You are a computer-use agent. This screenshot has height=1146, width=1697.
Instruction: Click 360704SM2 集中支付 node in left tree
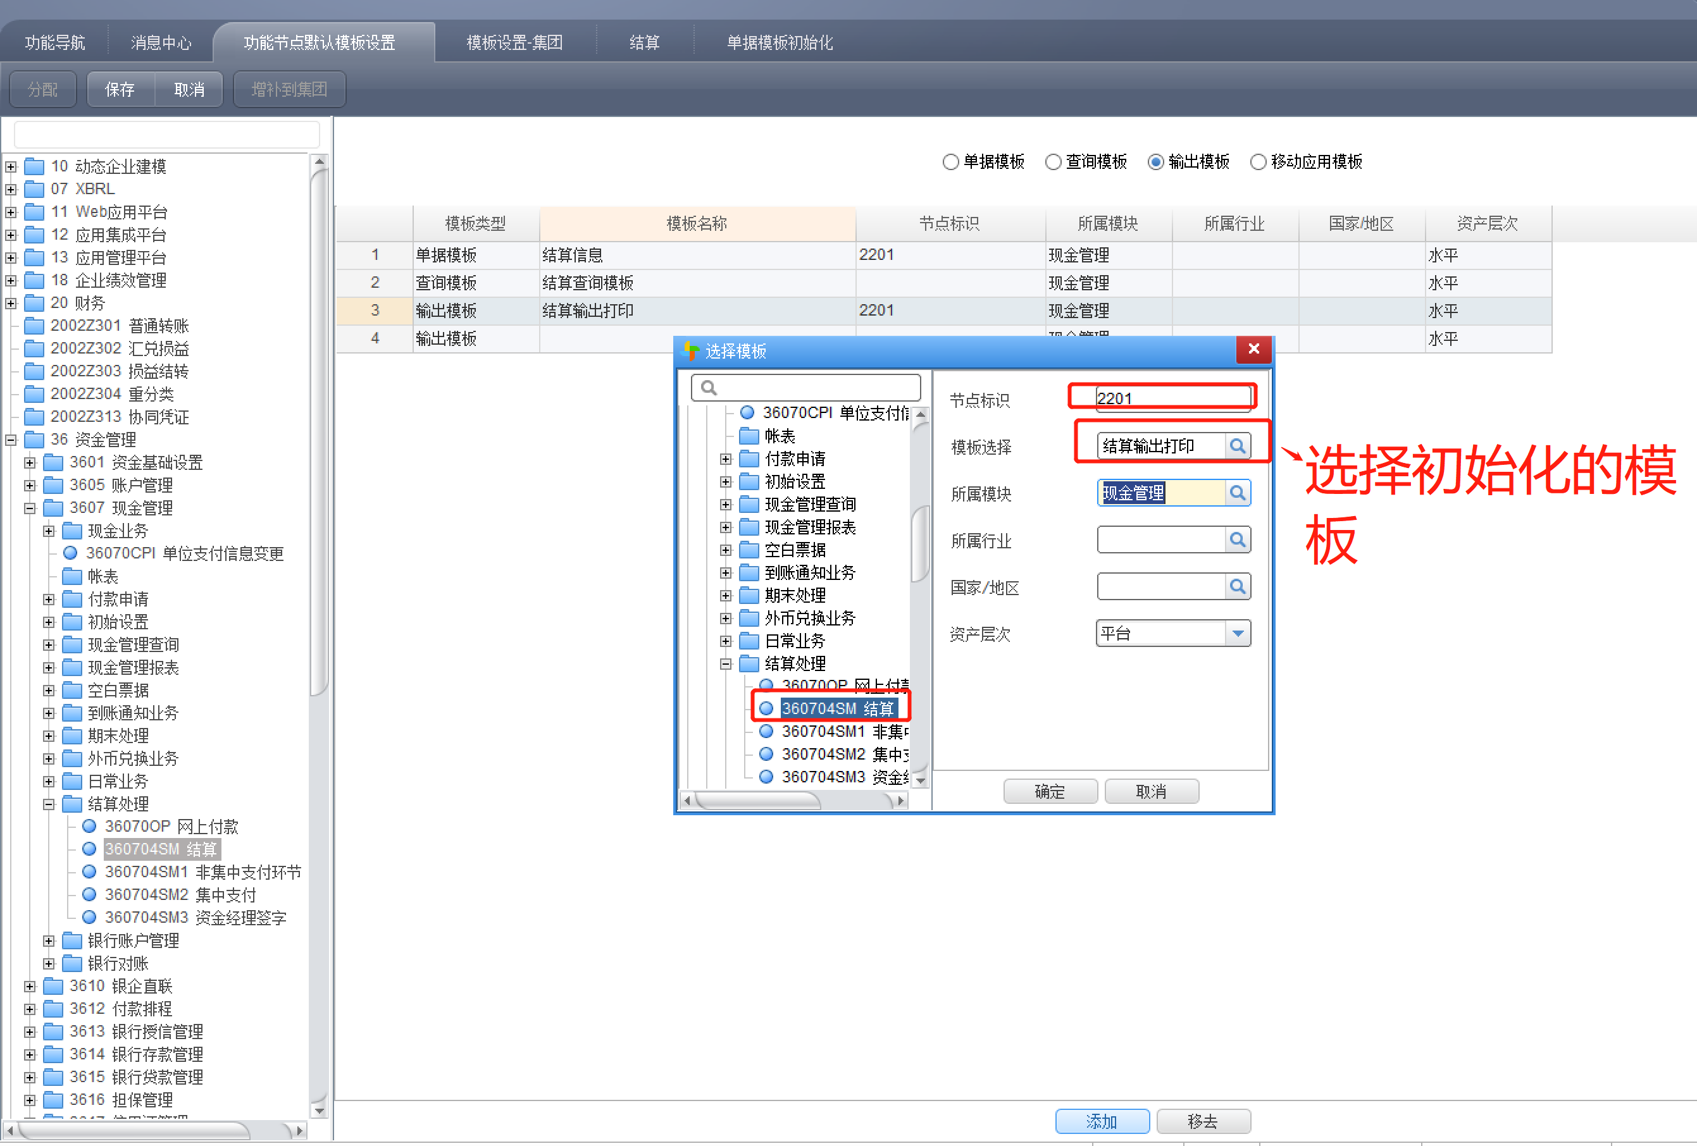coord(180,894)
